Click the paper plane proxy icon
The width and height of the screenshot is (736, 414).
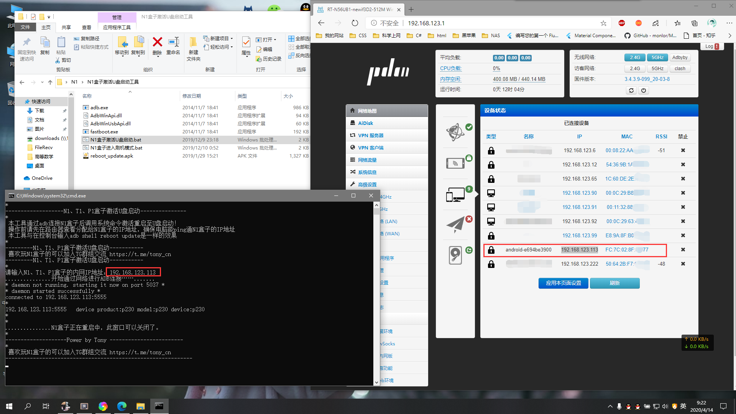tap(455, 225)
